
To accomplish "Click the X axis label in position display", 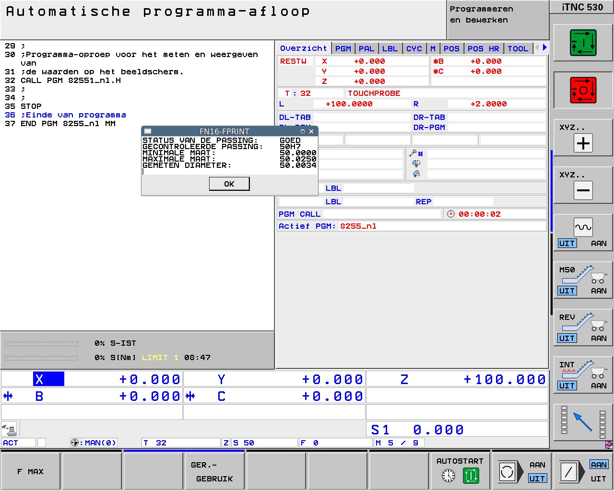I will coord(48,379).
